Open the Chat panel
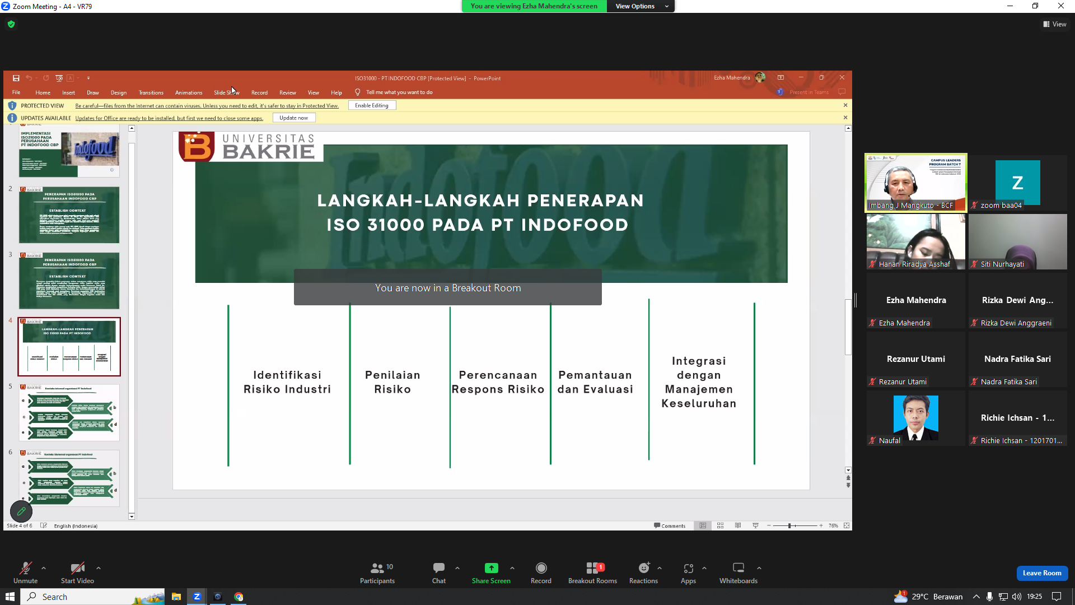 (x=439, y=573)
